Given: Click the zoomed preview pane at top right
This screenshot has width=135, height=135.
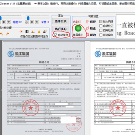Looking at the screenshot, I should click(126, 26).
